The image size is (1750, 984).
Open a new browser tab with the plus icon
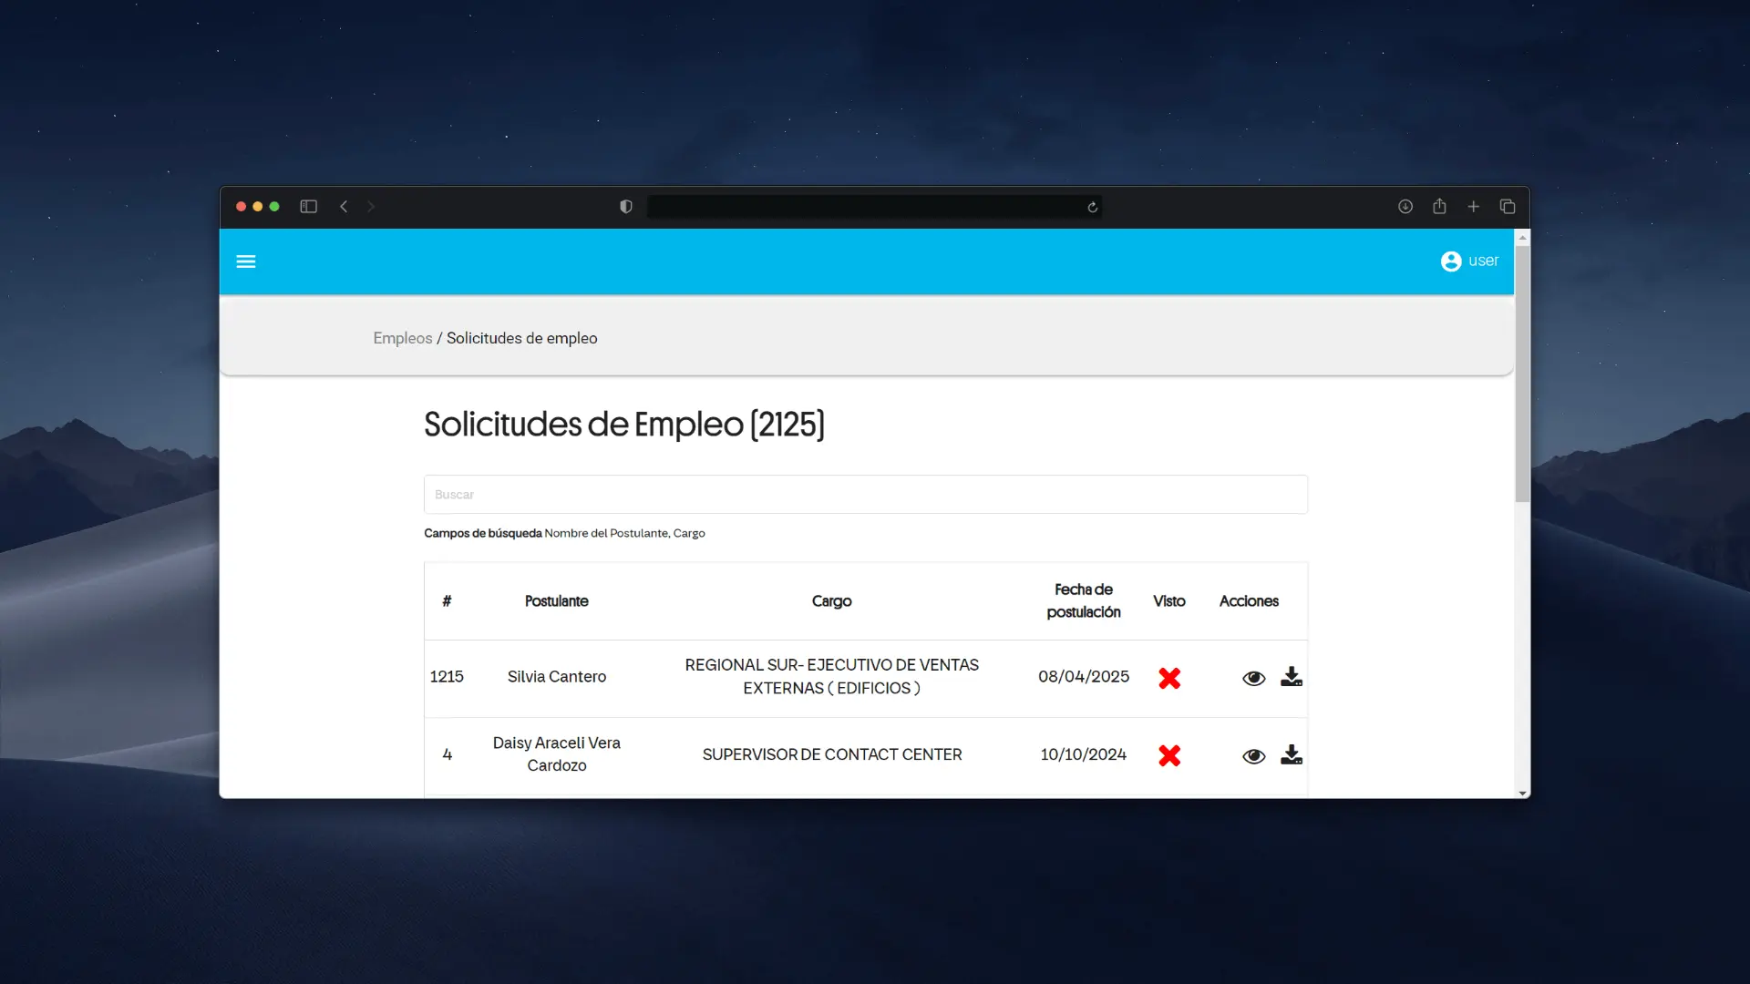tap(1474, 207)
